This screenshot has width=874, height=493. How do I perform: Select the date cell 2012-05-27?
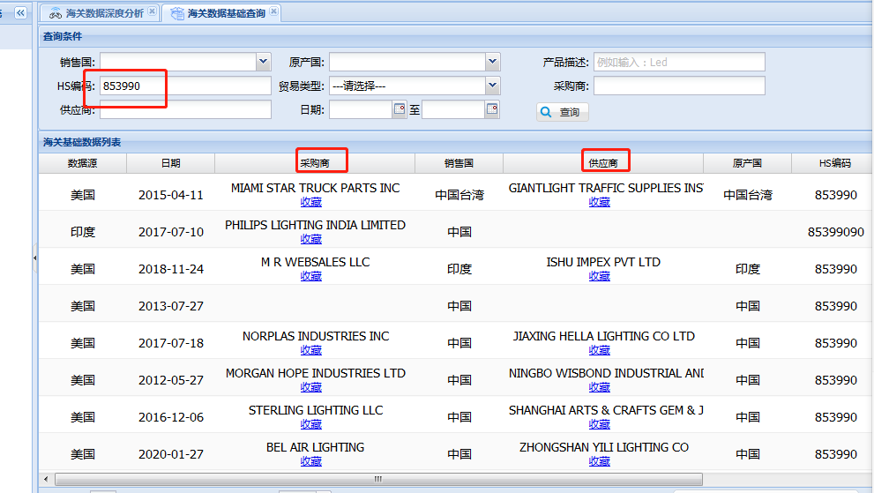tap(170, 380)
